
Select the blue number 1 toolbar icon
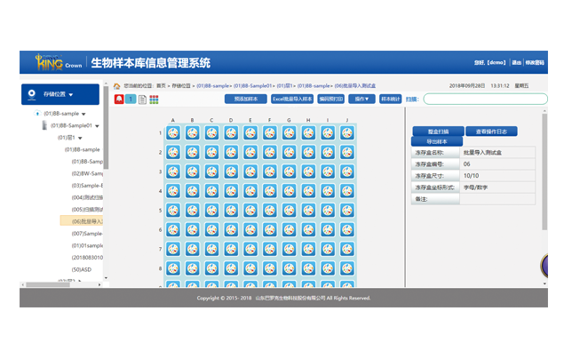click(x=131, y=99)
